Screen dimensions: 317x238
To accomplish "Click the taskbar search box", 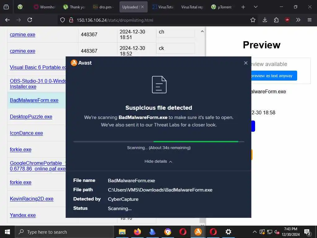I will 64,232.
